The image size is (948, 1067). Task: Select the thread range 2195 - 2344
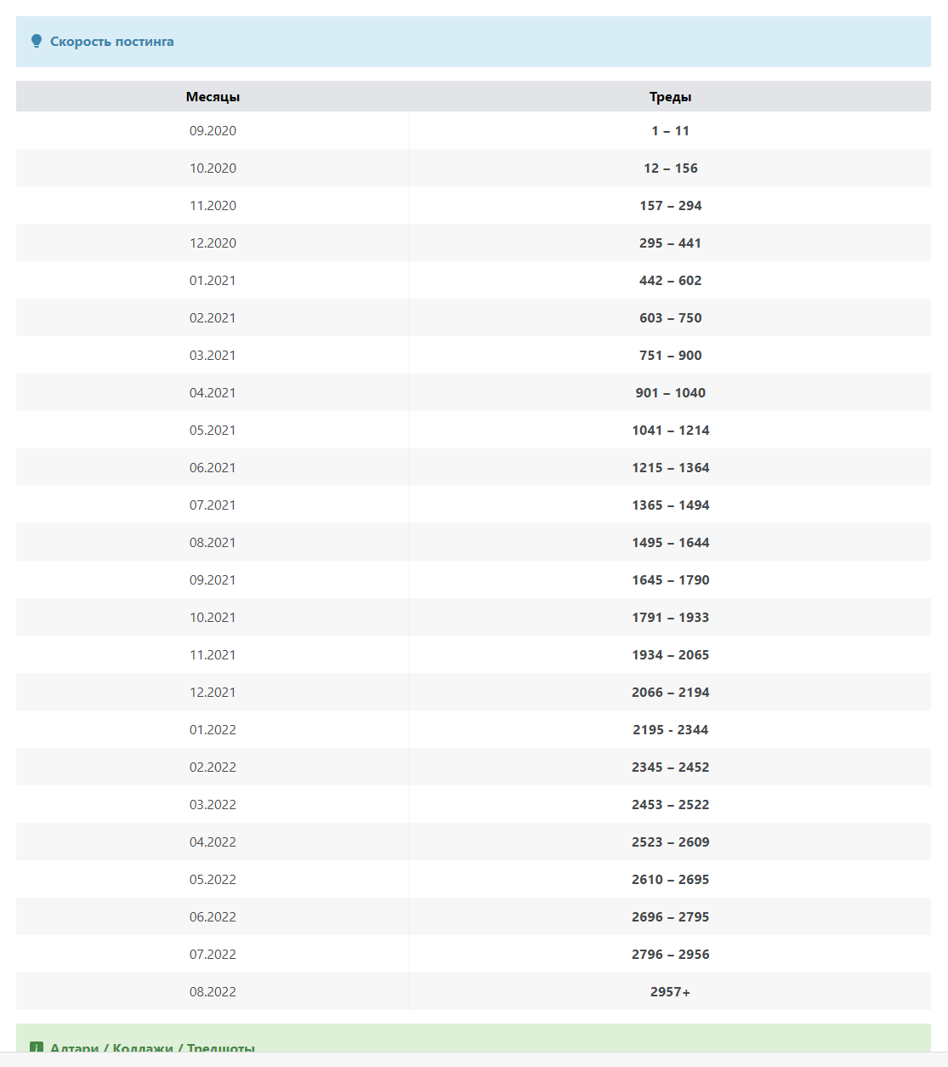click(670, 730)
